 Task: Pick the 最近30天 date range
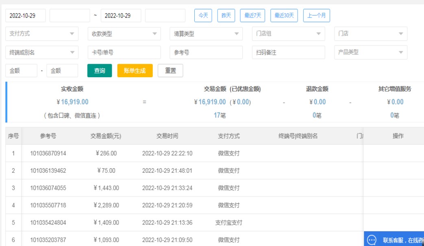click(284, 15)
